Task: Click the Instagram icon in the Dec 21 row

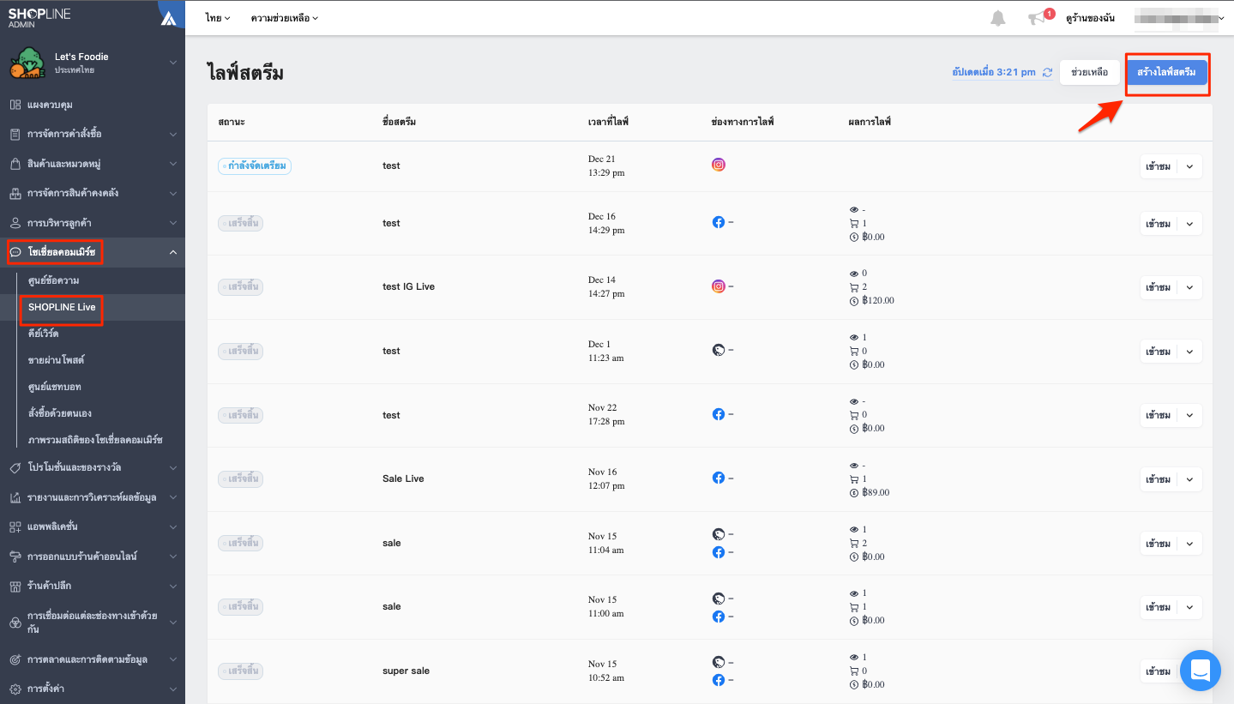Action: click(x=719, y=165)
